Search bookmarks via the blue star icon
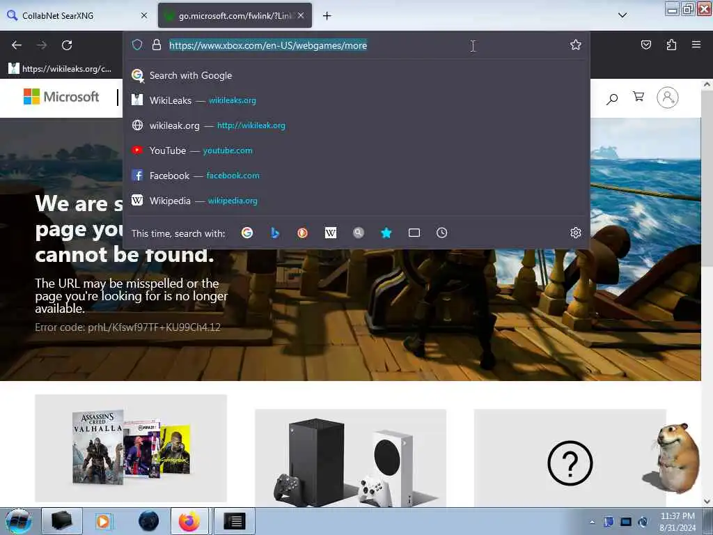The height and width of the screenshot is (535, 713). pyautogui.click(x=386, y=233)
